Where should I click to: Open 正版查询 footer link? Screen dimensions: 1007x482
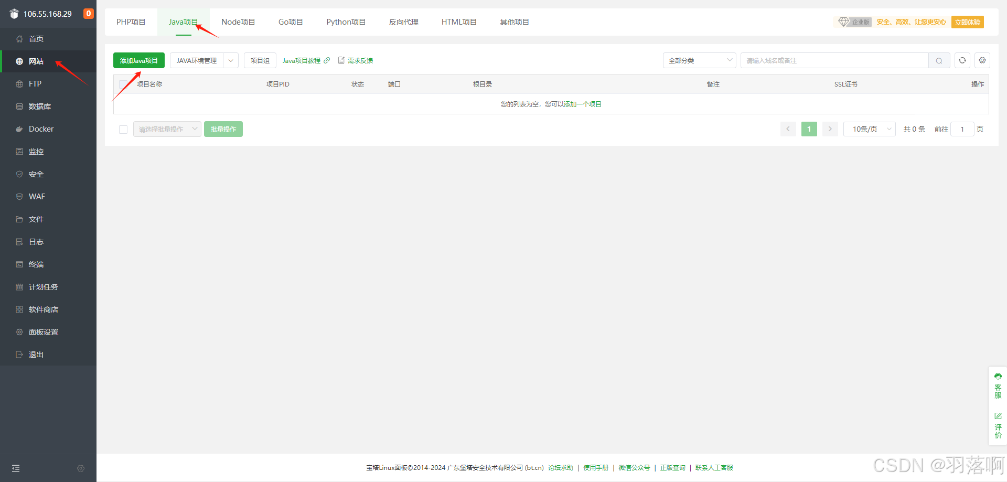673,467
